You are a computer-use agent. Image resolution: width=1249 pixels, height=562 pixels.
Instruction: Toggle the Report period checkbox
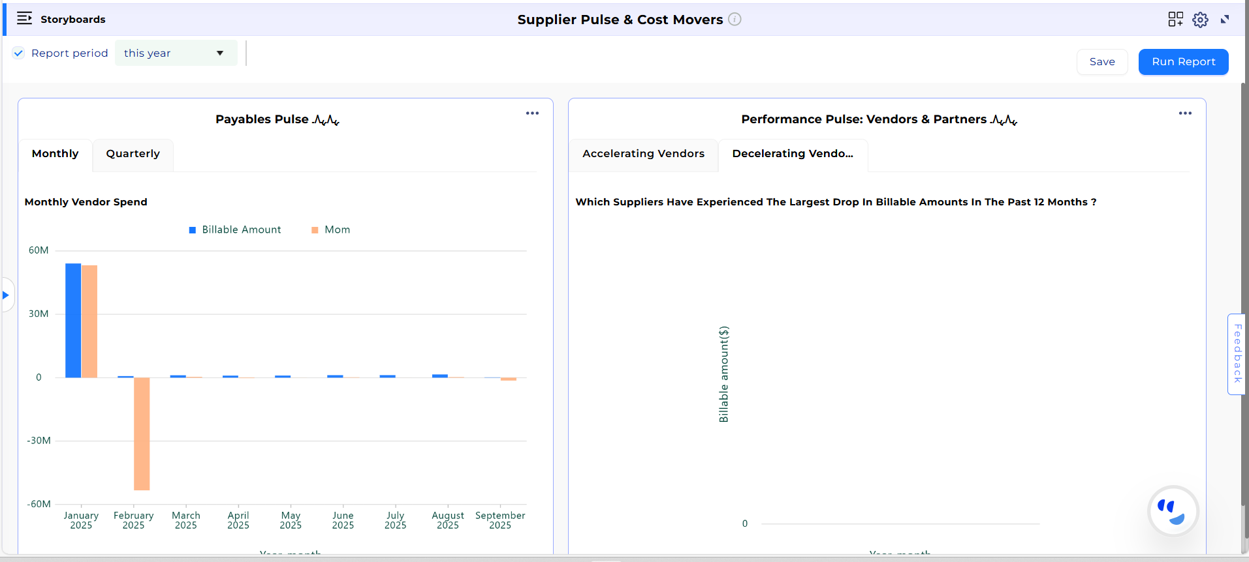19,53
